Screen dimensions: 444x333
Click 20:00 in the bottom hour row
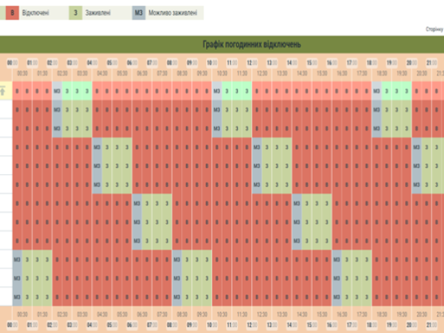pyautogui.click(x=411, y=324)
